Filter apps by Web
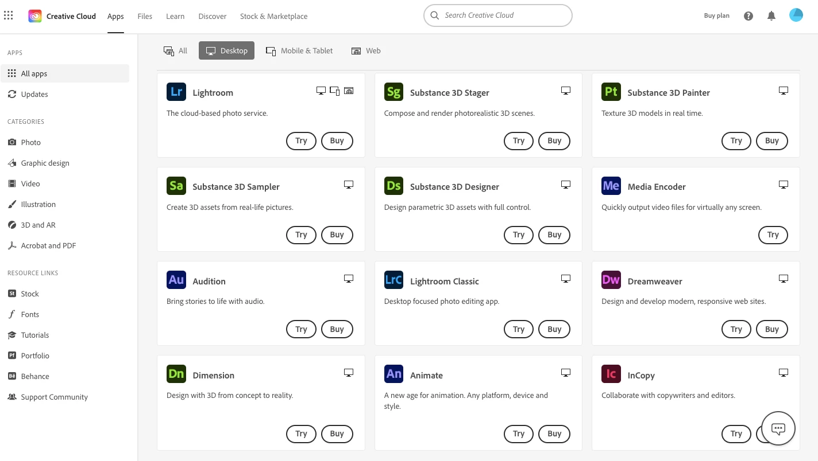Screen dimensions: 818x461 click(366, 50)
